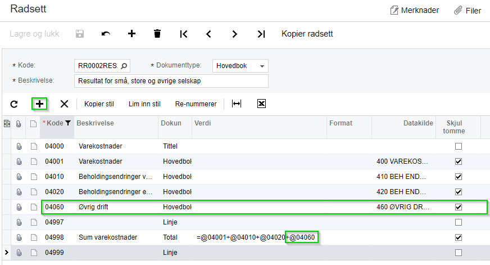Screen dimensions: 490x265
Task: Click filter icon on Kode column header
Action: coord(68,123)
